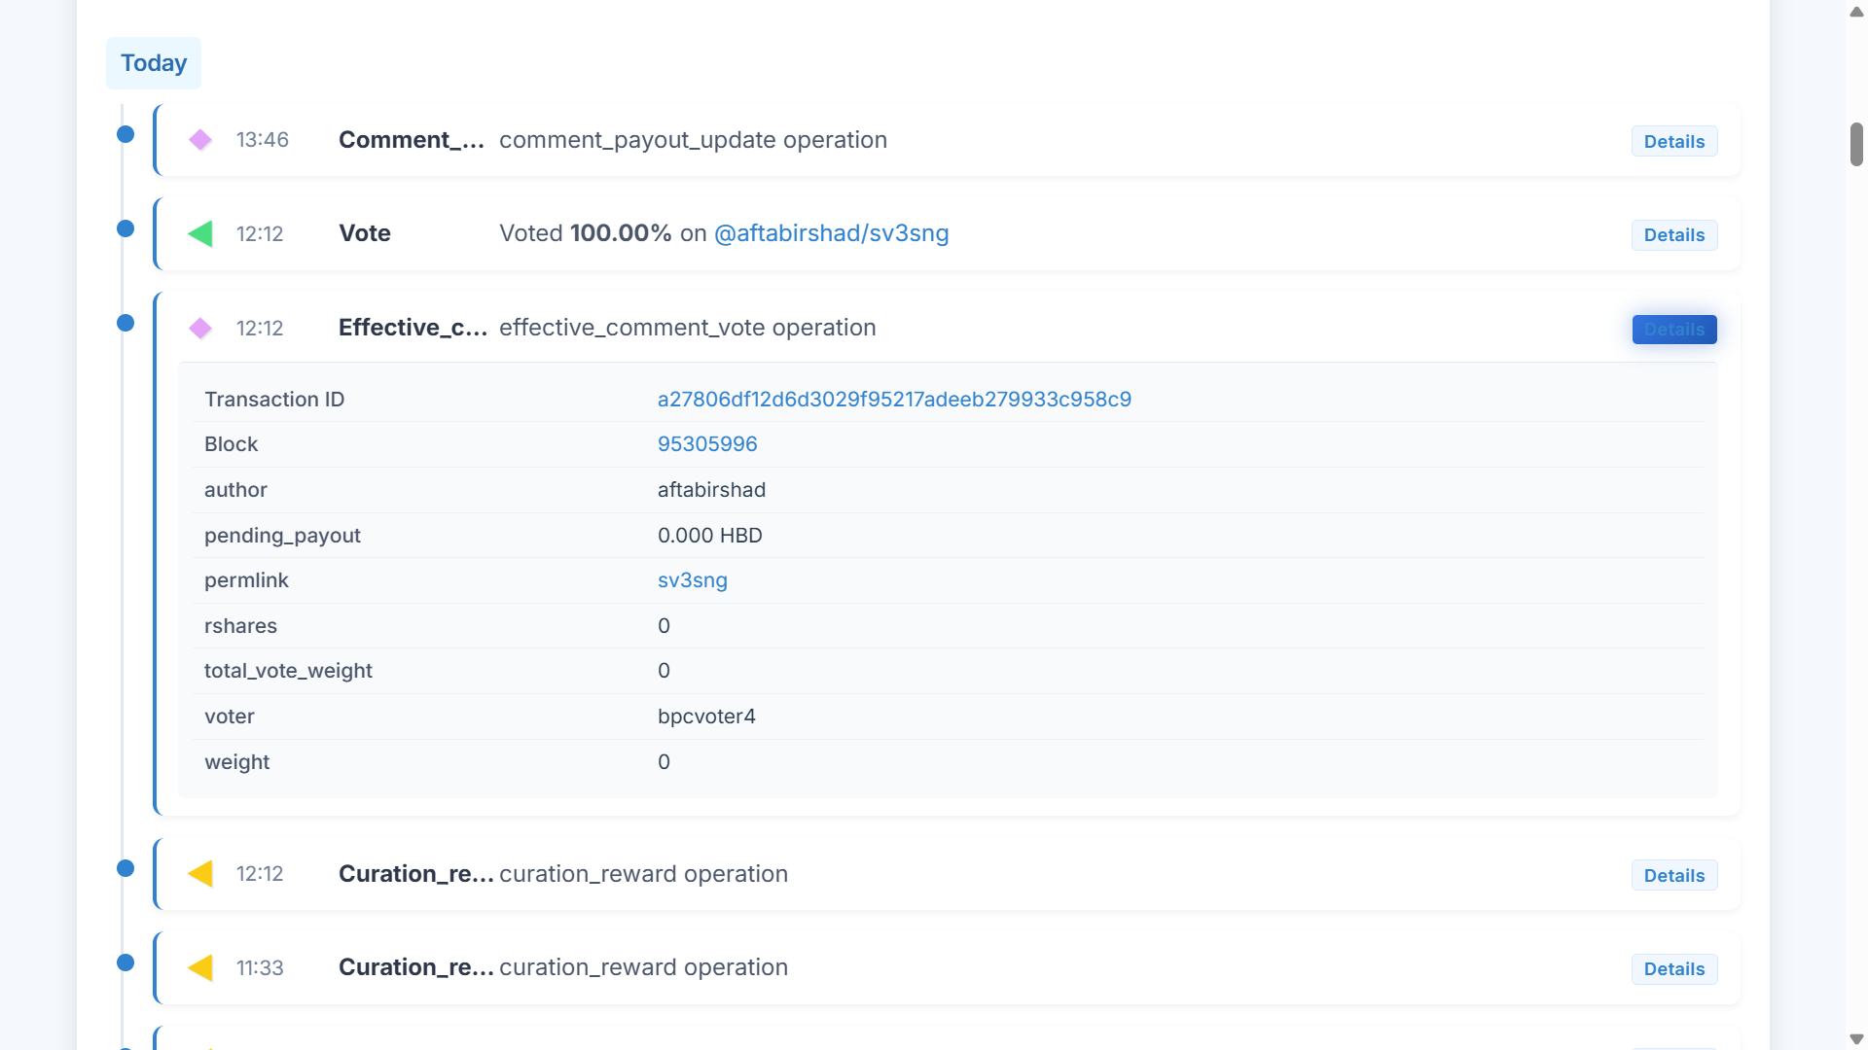Click timeline dot for 12:12 curation reward

[126, 868]
